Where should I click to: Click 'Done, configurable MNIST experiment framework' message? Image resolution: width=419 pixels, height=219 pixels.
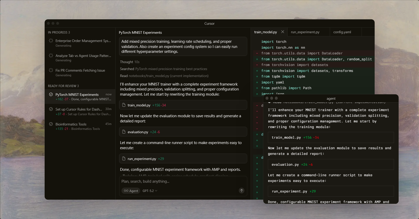pos(180,170)
